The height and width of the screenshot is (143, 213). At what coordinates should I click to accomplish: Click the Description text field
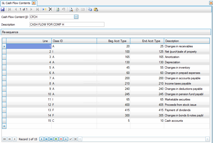coord(67,25)
